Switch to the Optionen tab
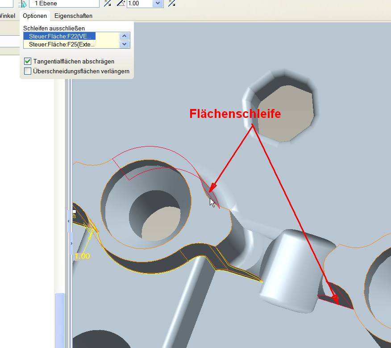391x348 pixels. point(35,16)
